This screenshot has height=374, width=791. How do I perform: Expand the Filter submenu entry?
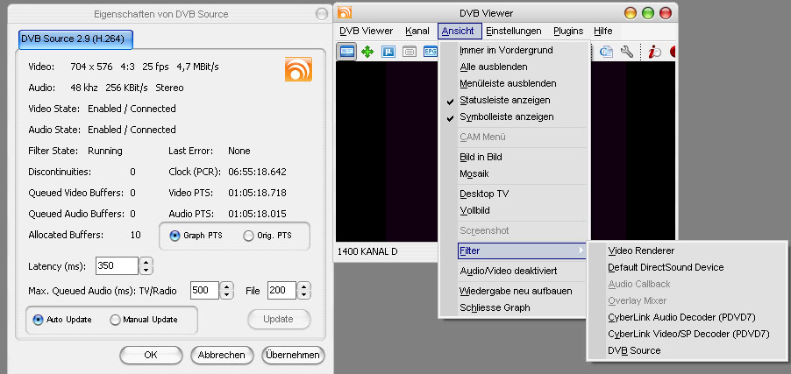[513, 251]
